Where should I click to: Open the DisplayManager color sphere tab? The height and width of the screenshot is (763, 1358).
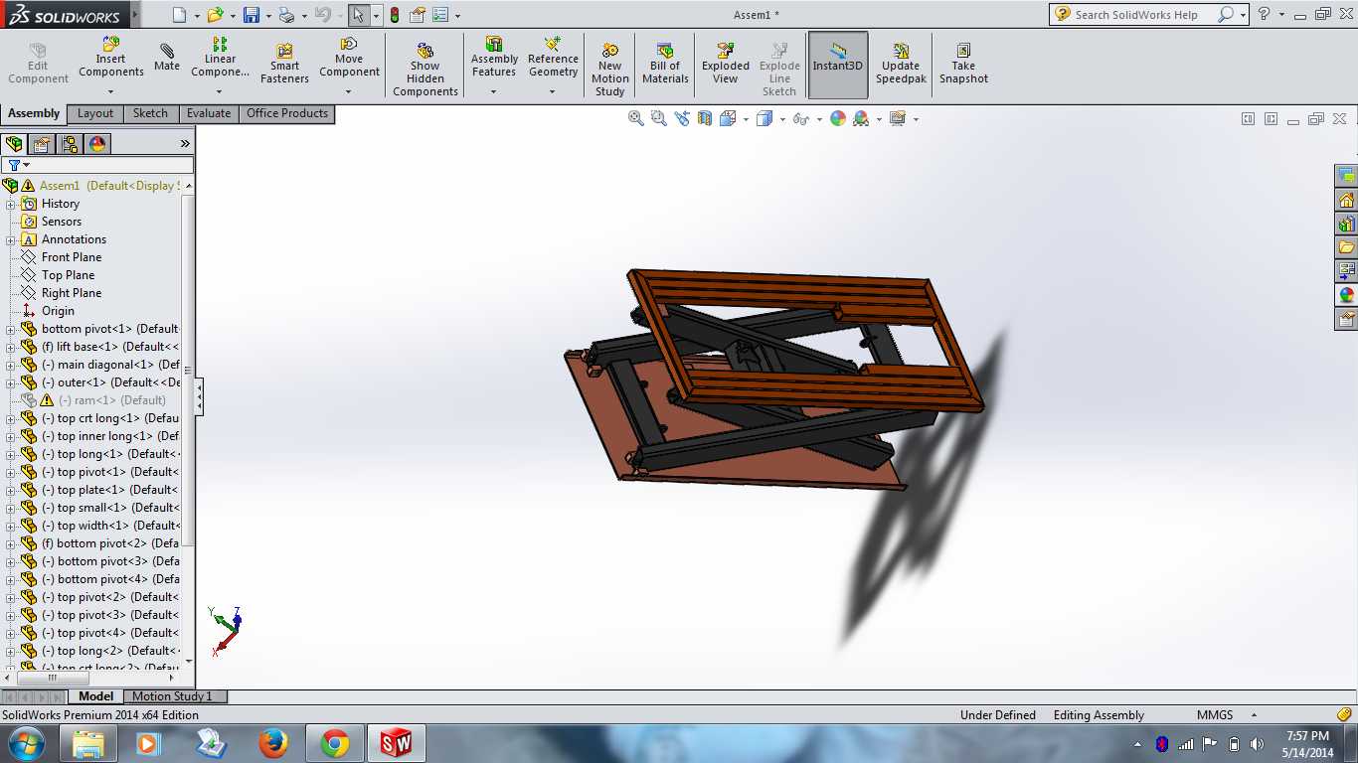tap(97, 144)
